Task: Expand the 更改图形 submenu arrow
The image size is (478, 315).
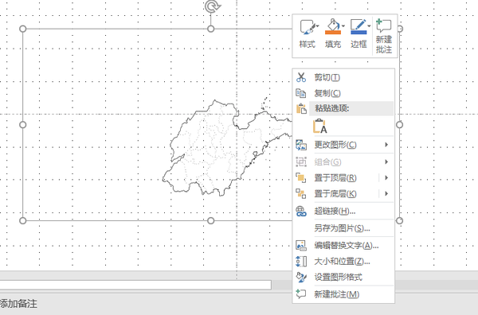Action: (386, 145)
